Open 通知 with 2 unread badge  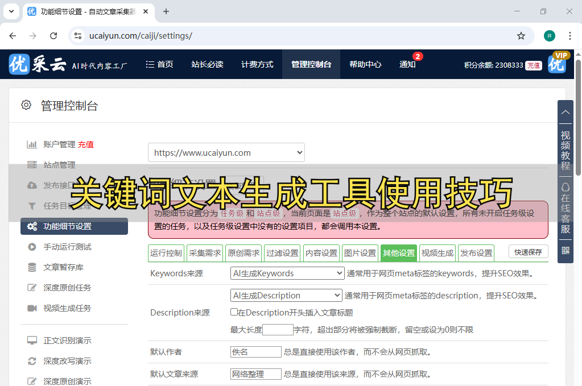(x=407, y=64)
